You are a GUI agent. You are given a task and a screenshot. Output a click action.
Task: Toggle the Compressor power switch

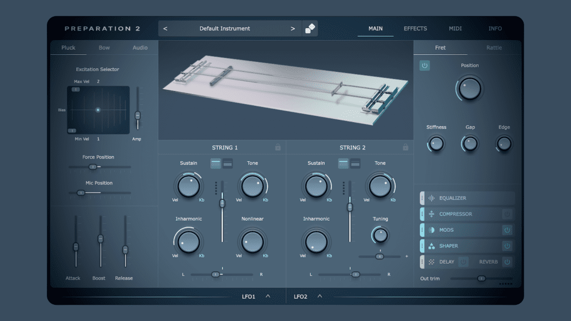(507, 214)
